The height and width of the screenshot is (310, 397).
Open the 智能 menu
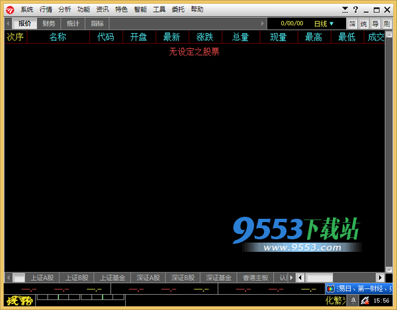coord(140,10)
